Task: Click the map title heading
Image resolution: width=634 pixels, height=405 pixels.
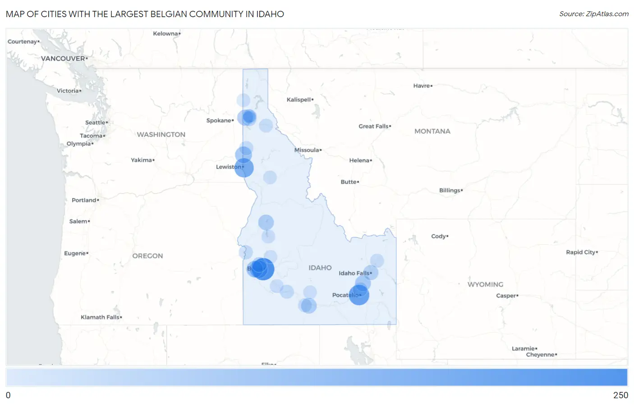Action: (145, 14)
